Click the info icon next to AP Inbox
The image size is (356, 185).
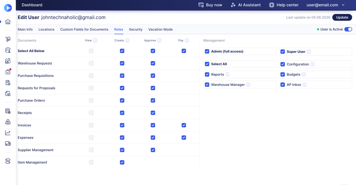coord(304,85)
